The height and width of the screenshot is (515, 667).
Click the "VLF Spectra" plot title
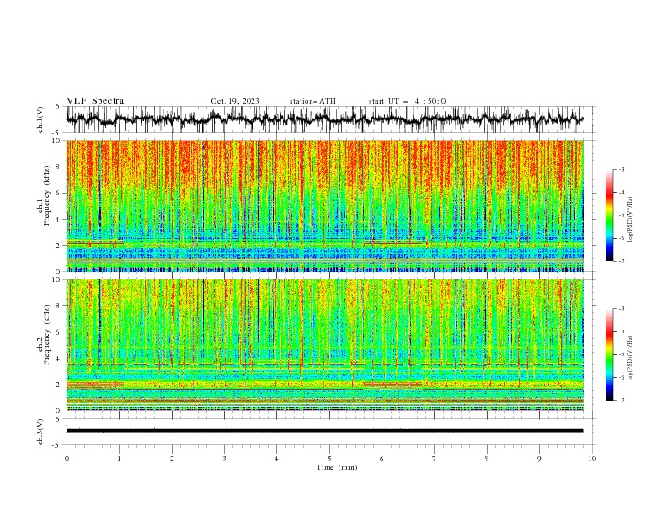(x=95, y=101)
